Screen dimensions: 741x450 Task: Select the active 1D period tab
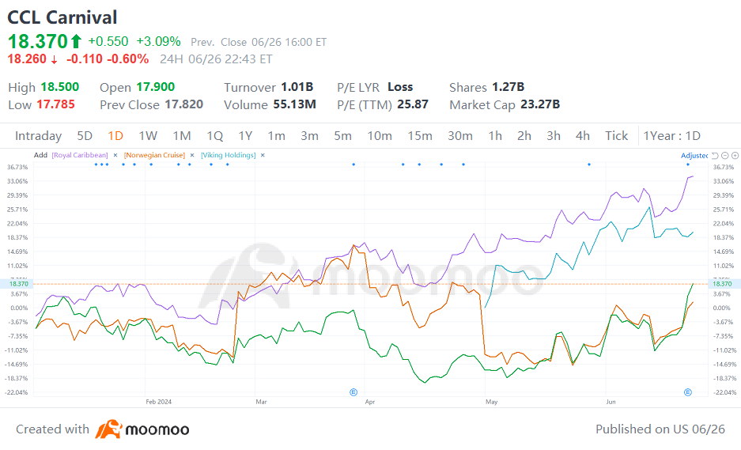point(115,136)
